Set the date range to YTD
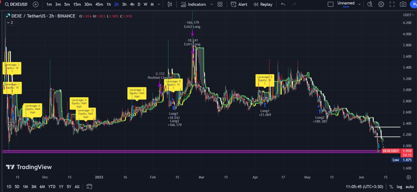The width and height of the screenshot is (417, 192). pos(52,186)
